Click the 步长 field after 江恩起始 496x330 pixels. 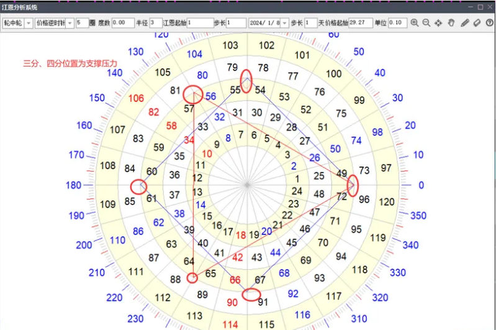click(x=236, y=23)
